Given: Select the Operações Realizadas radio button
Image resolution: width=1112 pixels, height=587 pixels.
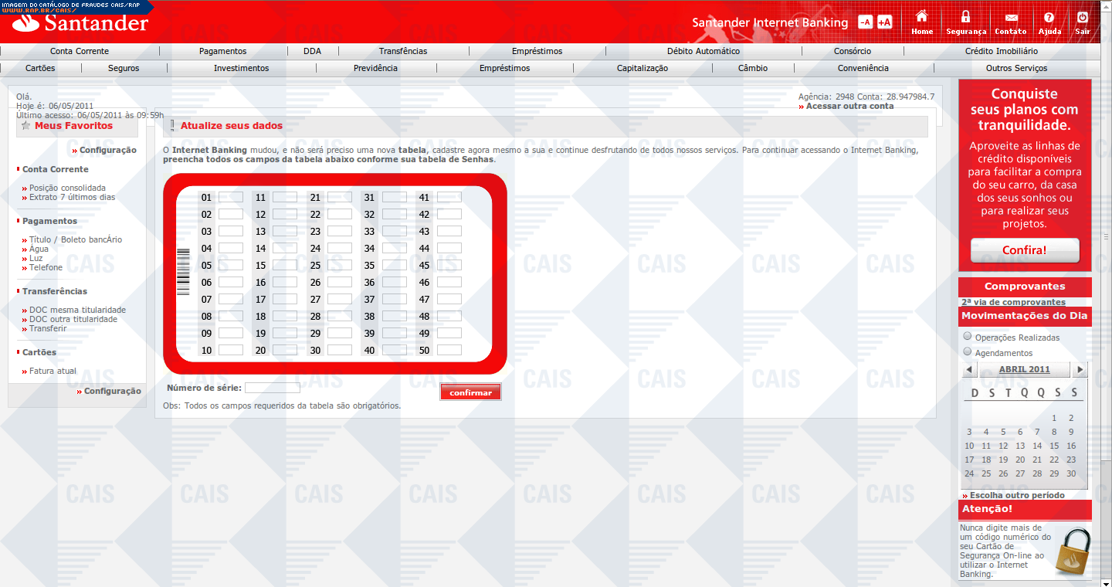Looking at the screenshot, I should point(968,337).
